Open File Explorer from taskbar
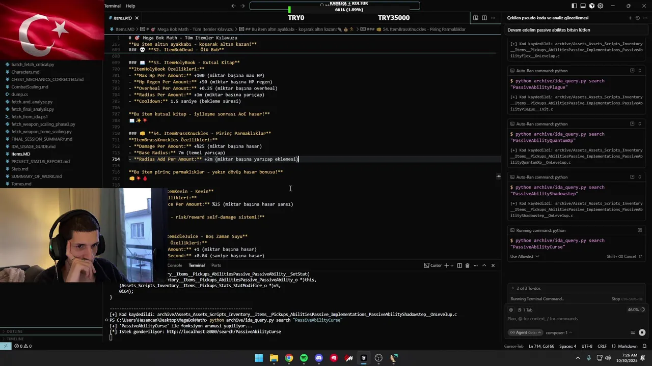Image resolution: width=652 pixels, height=366 pixels. pyautogui.click(x=274, y=358)
